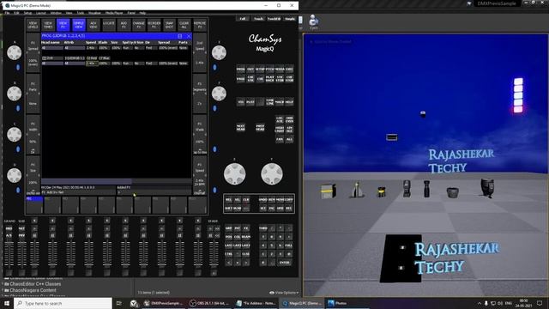Click the VIEW TIMES soft button
Image resolution: width=549 pixels, height=309 pixels.
[x=48, y=25]
